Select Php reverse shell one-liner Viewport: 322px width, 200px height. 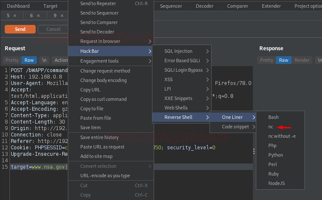point(280,145)
